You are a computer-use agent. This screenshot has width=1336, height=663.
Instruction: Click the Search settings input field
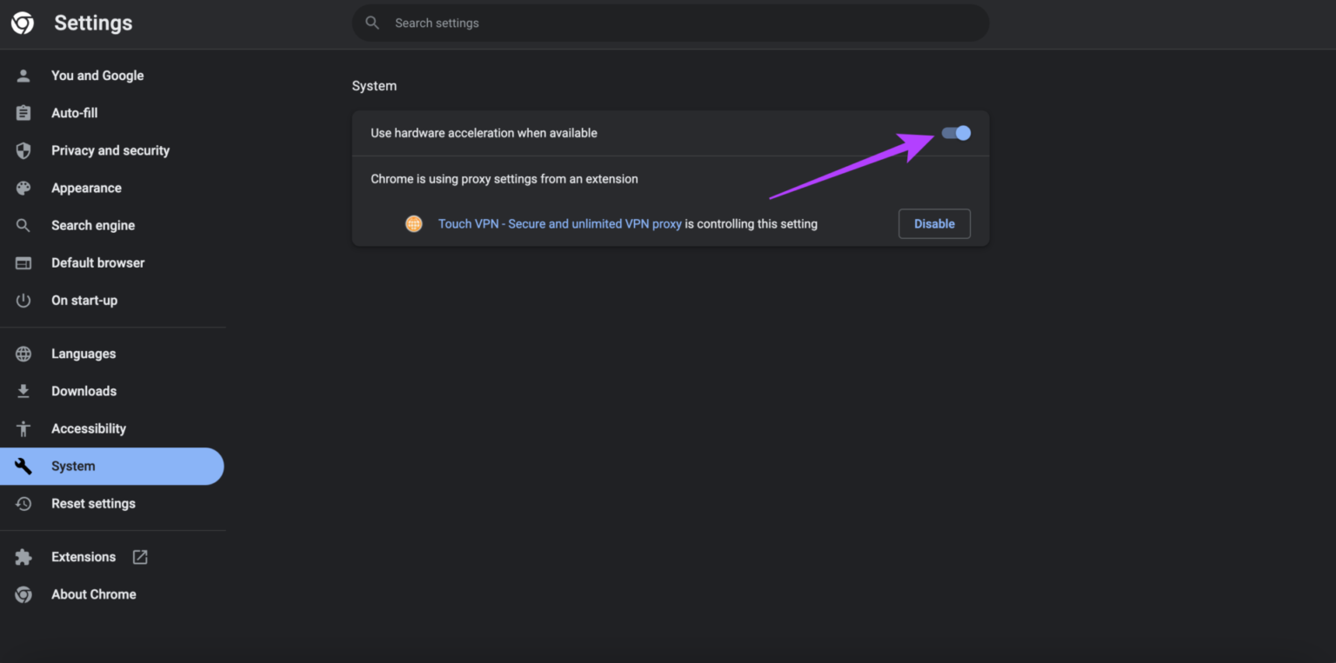click(670, 23)
